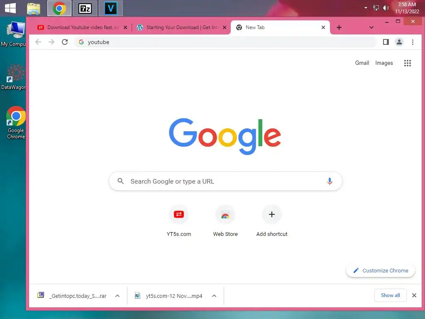Open the V app in taskbar
The image size is (425, 319).
[110, 8]
